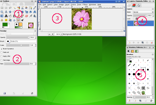The image size is (156, 105).
Task: Click the Circle (11) brush name field
Action: pos(23,41)
